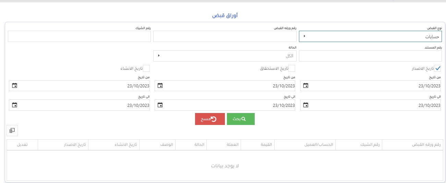This screenshot has height=183, width=446.
Task: Open calendar for due date 'من تاريخ'
Action: point(160,86)
